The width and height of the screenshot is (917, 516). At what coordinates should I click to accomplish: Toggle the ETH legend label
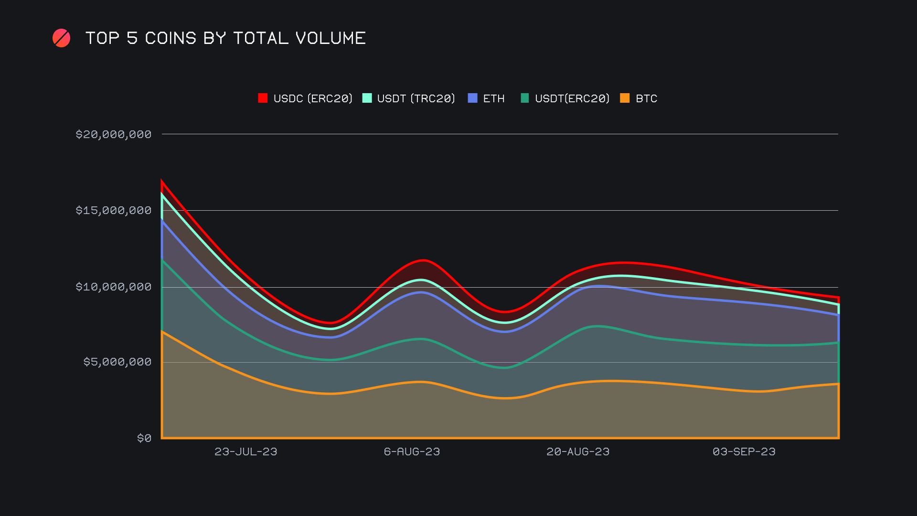click(x=494, y=98)
